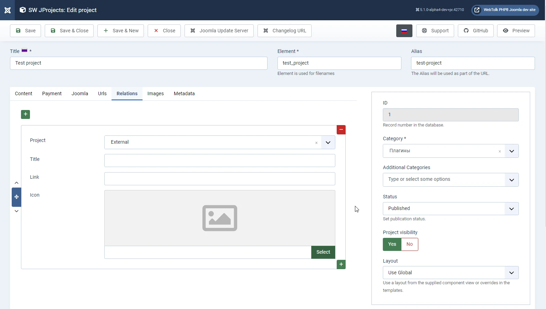Screen dimensions: 546x309
Task: Click the cube icon beside SW JProjects title
Action: point(23,10)
